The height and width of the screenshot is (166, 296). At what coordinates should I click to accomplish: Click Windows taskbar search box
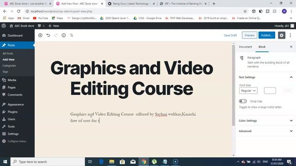[x=48, y=162]
